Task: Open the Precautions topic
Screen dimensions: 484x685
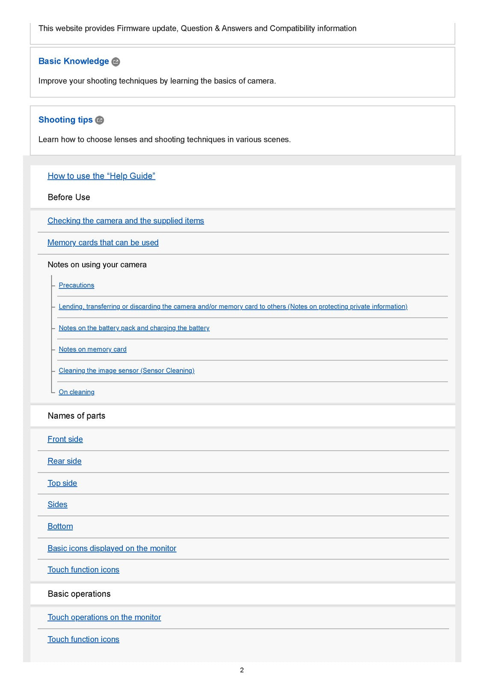Action: [77, 286]
